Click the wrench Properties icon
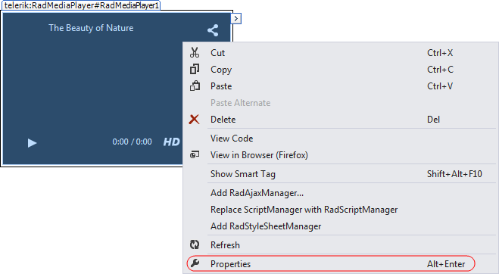 195,263
